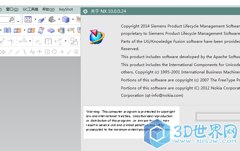Click the second split body cube icon
The height and width of the screenshot is (151, 240).
31,30
